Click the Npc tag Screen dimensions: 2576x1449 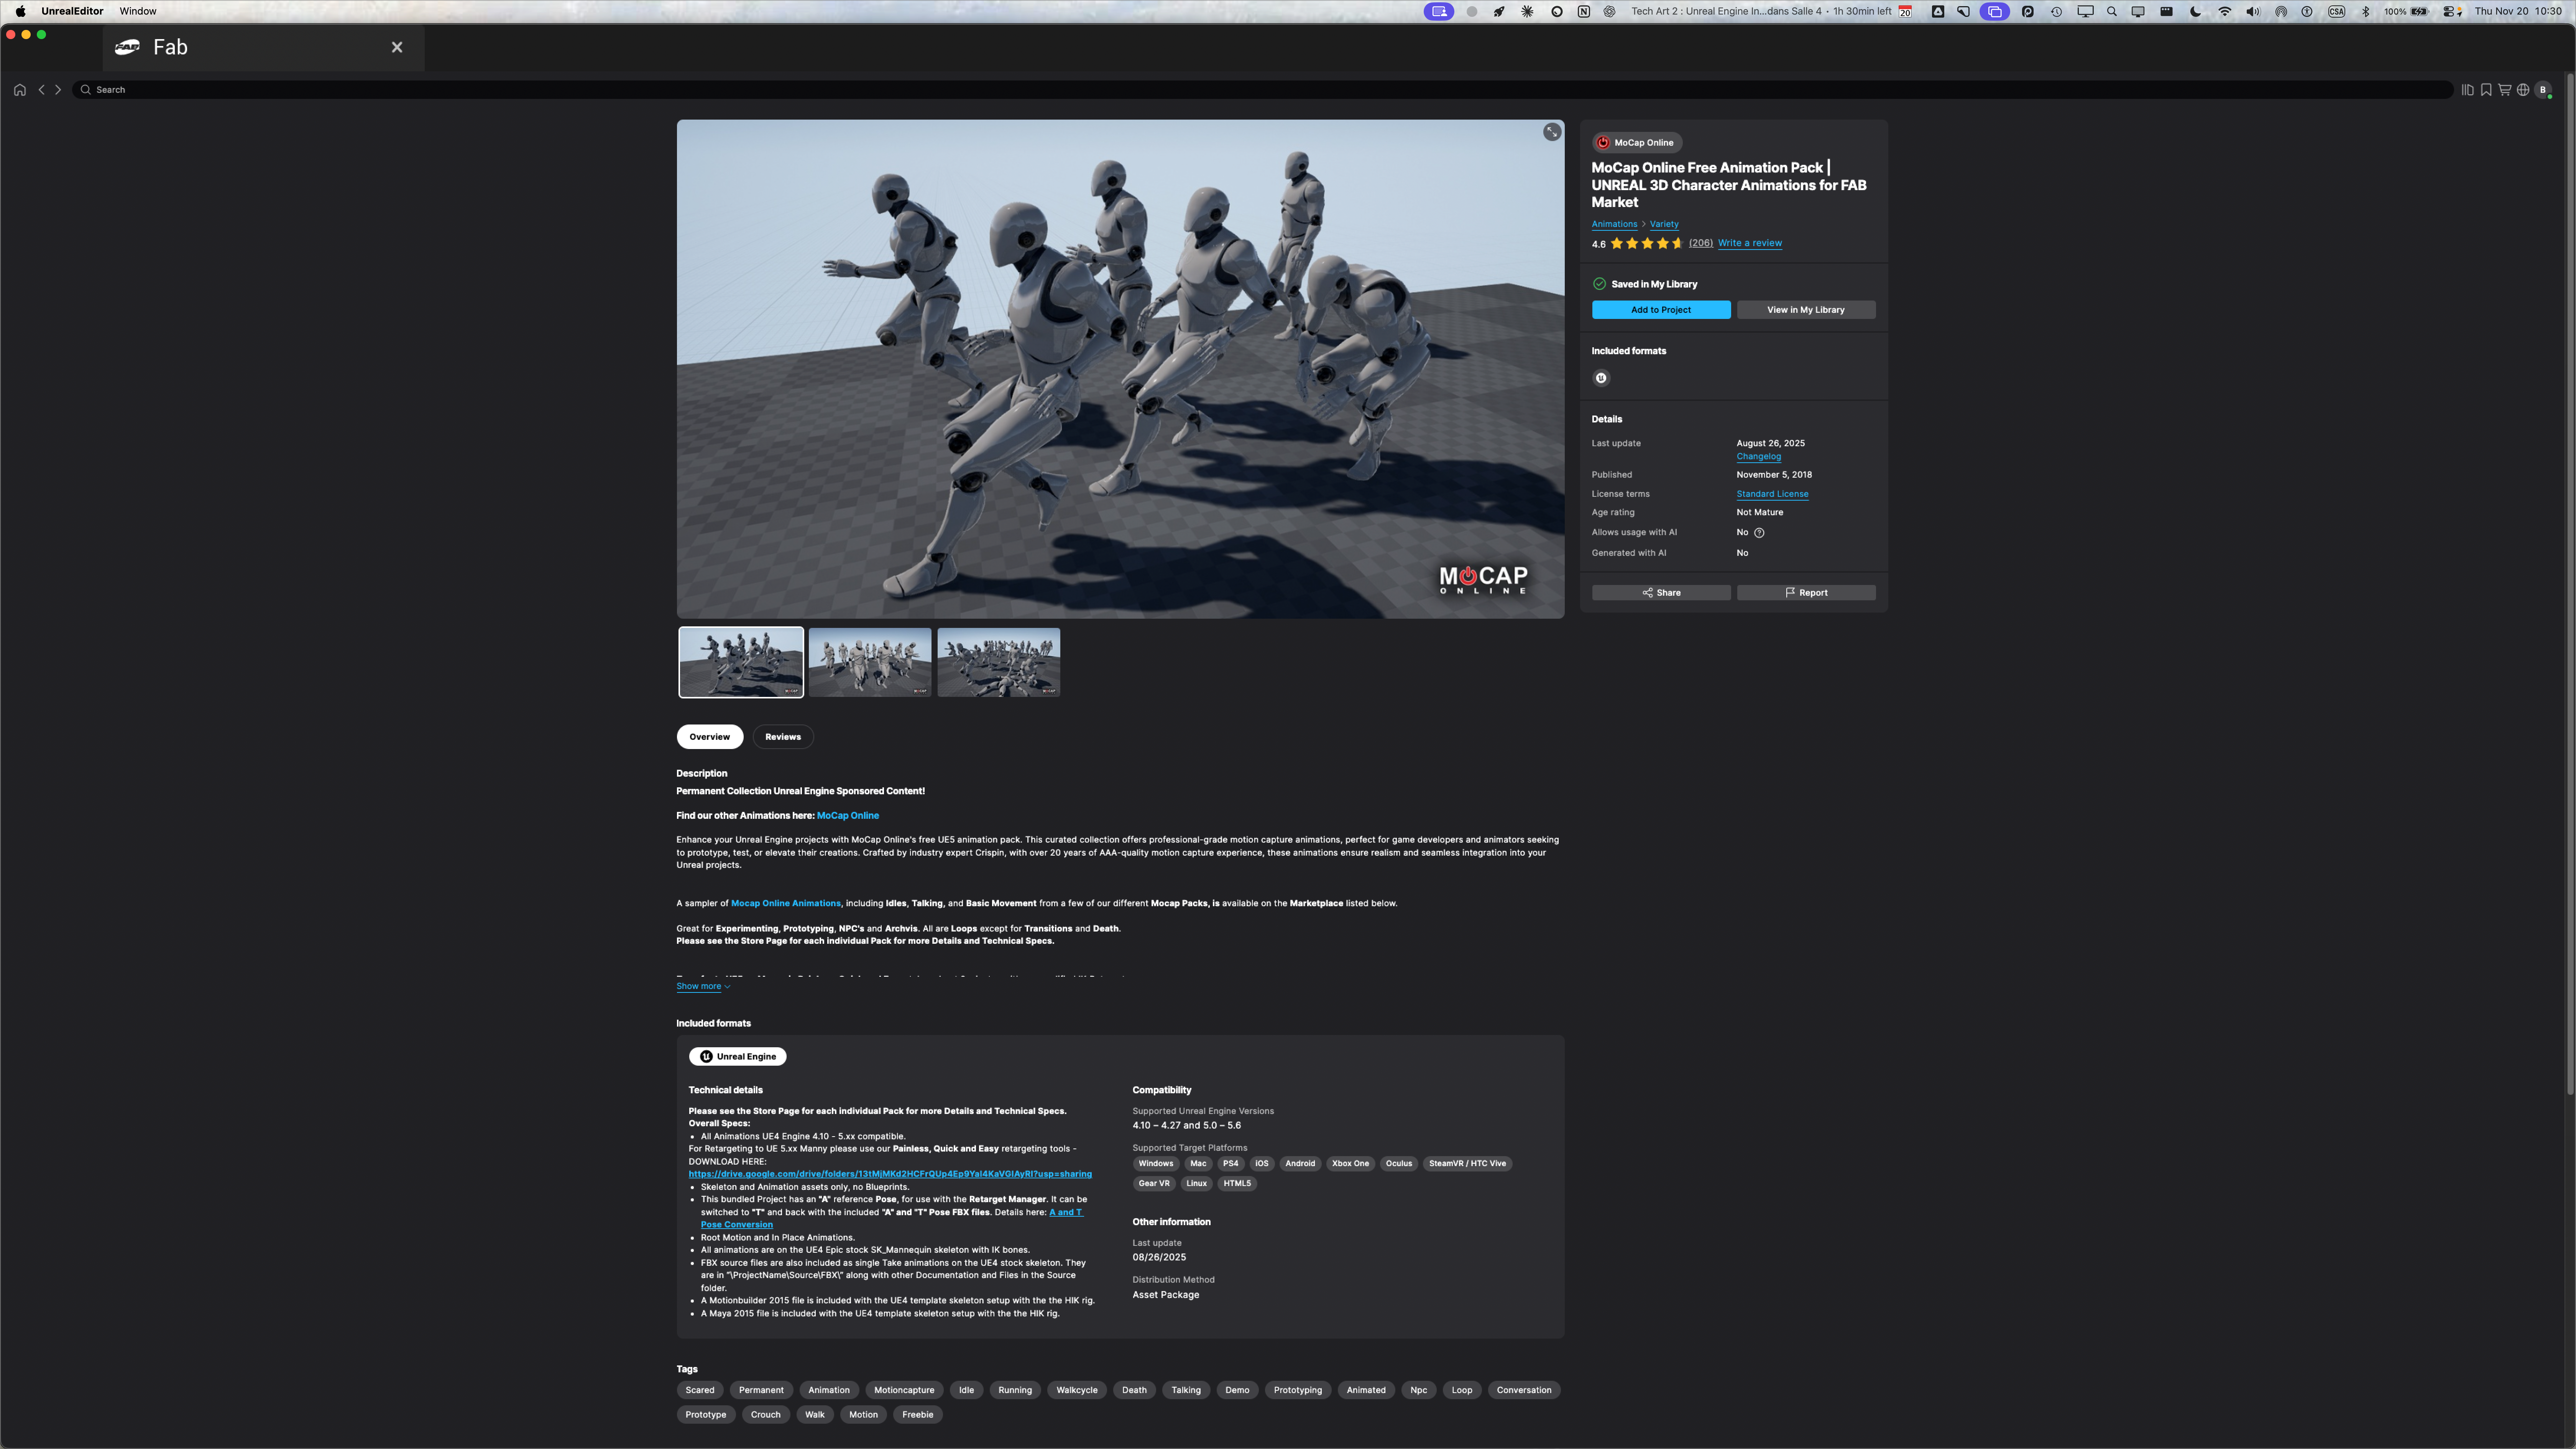(x=1418, y=1390)
